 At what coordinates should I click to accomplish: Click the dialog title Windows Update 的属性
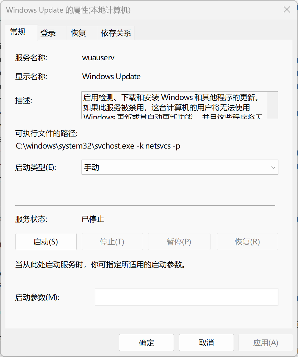[x=69, y=10]
